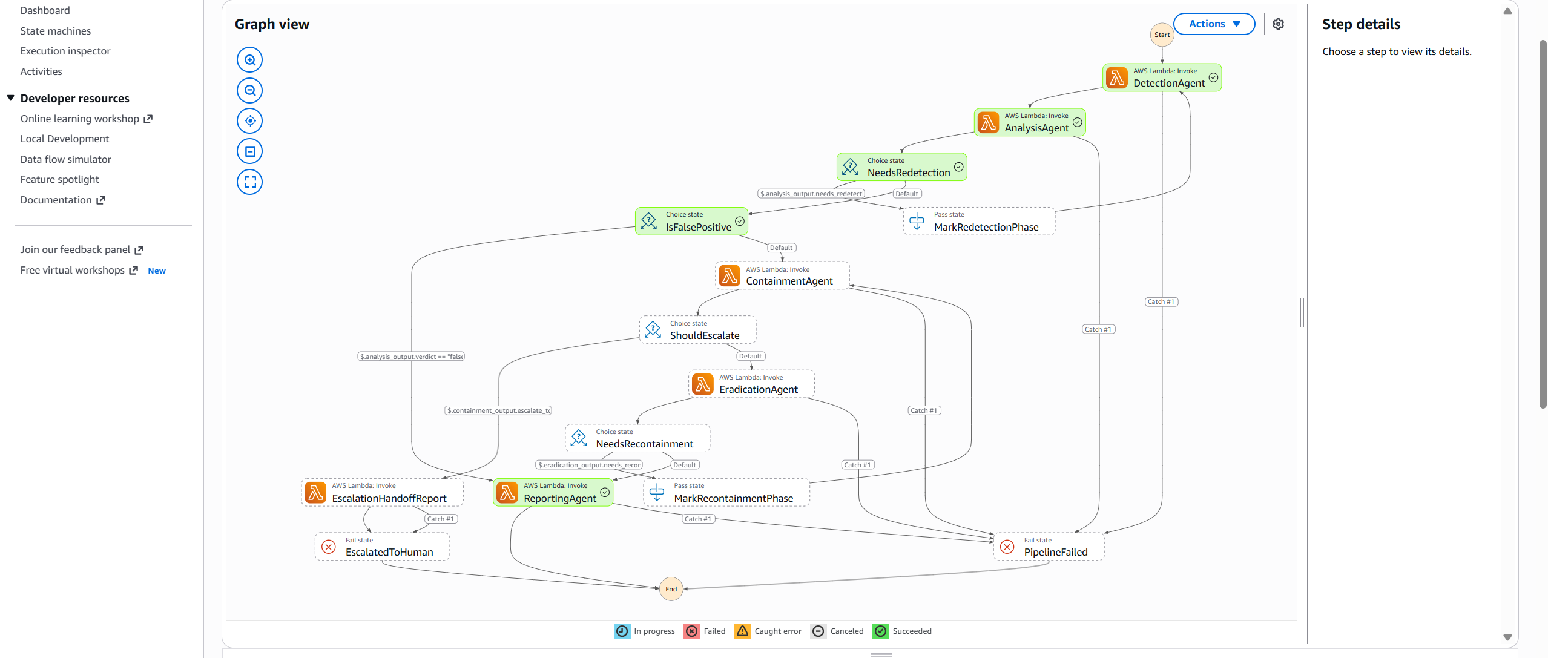Open Online learning workshop link
1548x658 pixels.
87,119
